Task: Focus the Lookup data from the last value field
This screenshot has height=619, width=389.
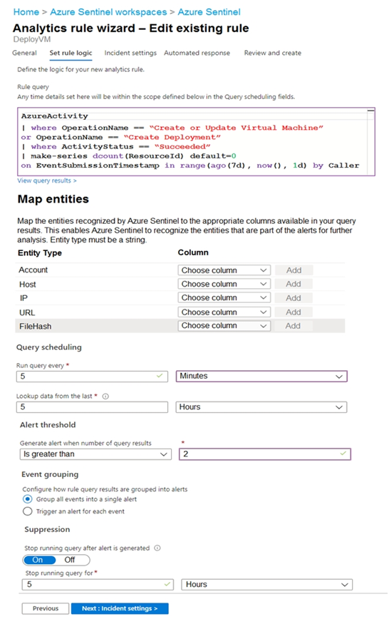Action: coord(92,407)
